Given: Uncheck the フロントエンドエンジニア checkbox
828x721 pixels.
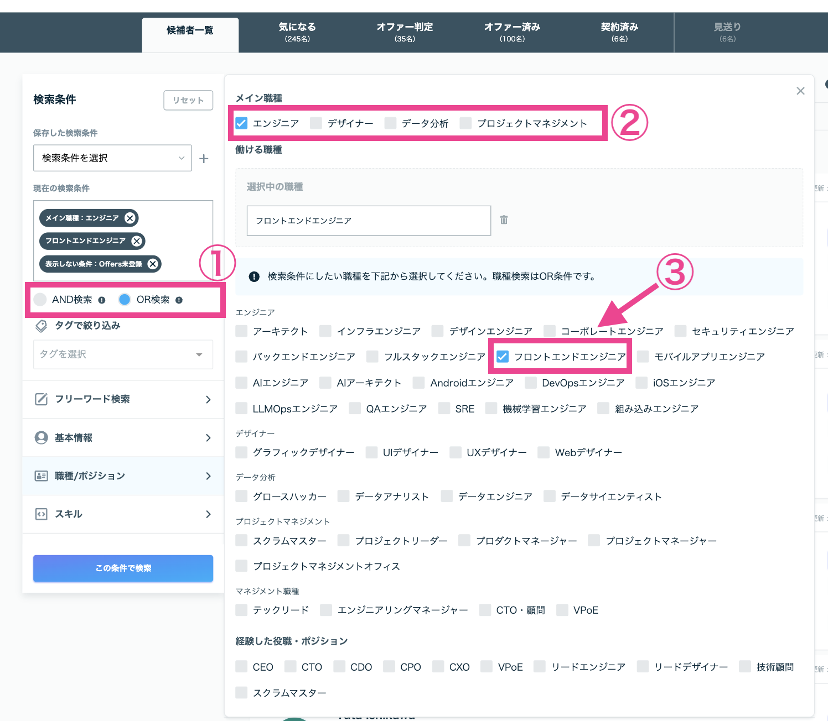Looking at the screenshot, I should [503, 357].
